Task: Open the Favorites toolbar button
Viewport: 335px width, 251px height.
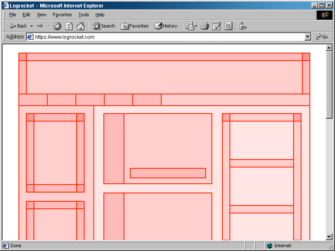Action: 134,26
